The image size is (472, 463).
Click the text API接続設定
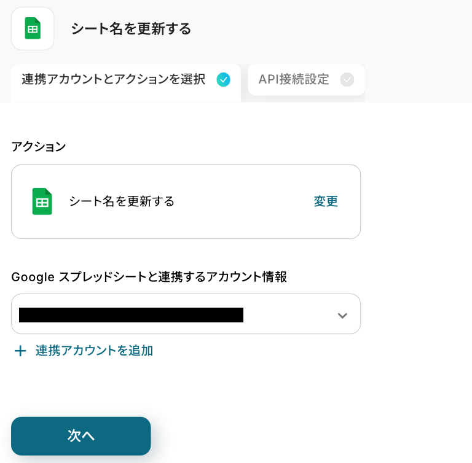click(294, 79)
